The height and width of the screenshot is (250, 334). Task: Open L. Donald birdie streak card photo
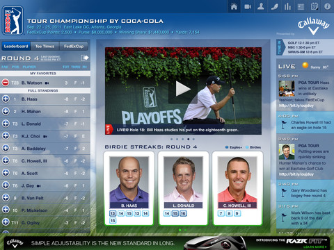tap(183, 179)
